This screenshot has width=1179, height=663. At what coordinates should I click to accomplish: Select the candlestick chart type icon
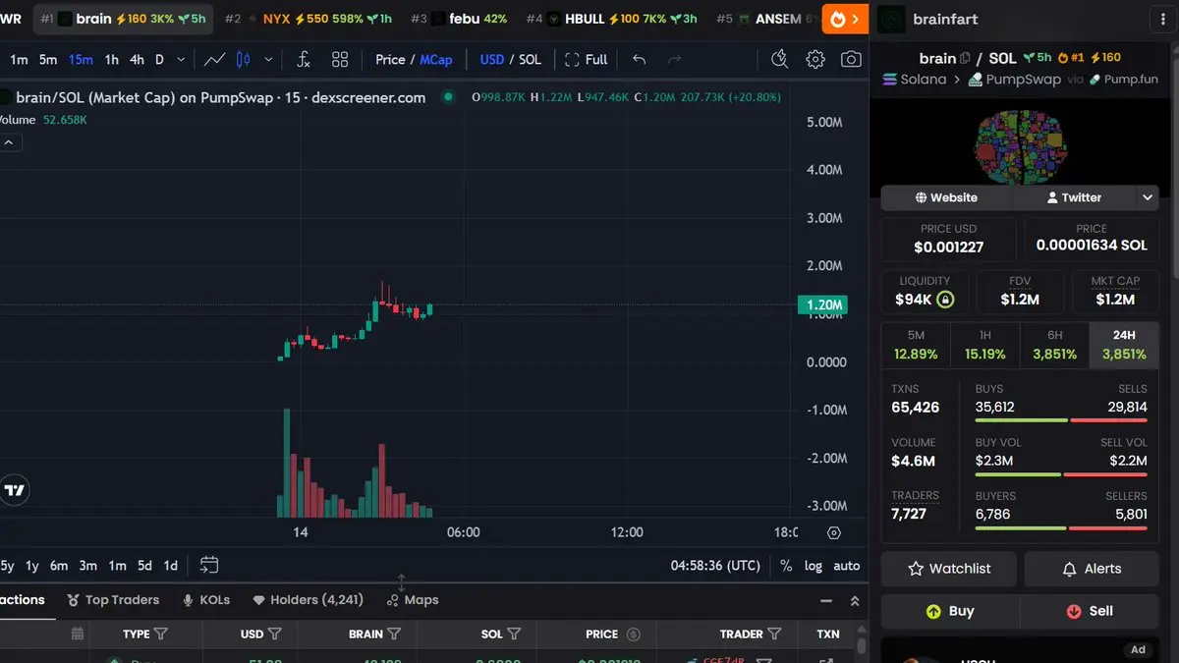(x=243, y=59)
